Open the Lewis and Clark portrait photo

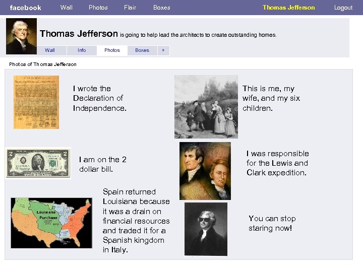pos(205,171)
